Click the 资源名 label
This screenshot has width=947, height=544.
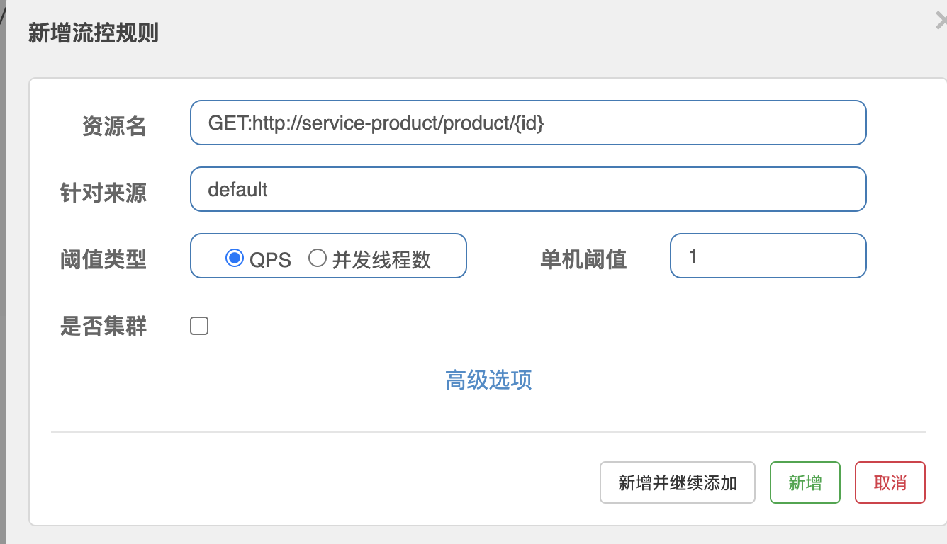tap(114, 126)
